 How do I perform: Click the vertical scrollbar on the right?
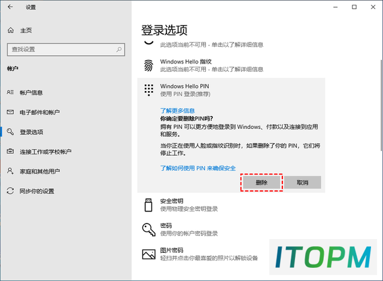click(382, 105)
